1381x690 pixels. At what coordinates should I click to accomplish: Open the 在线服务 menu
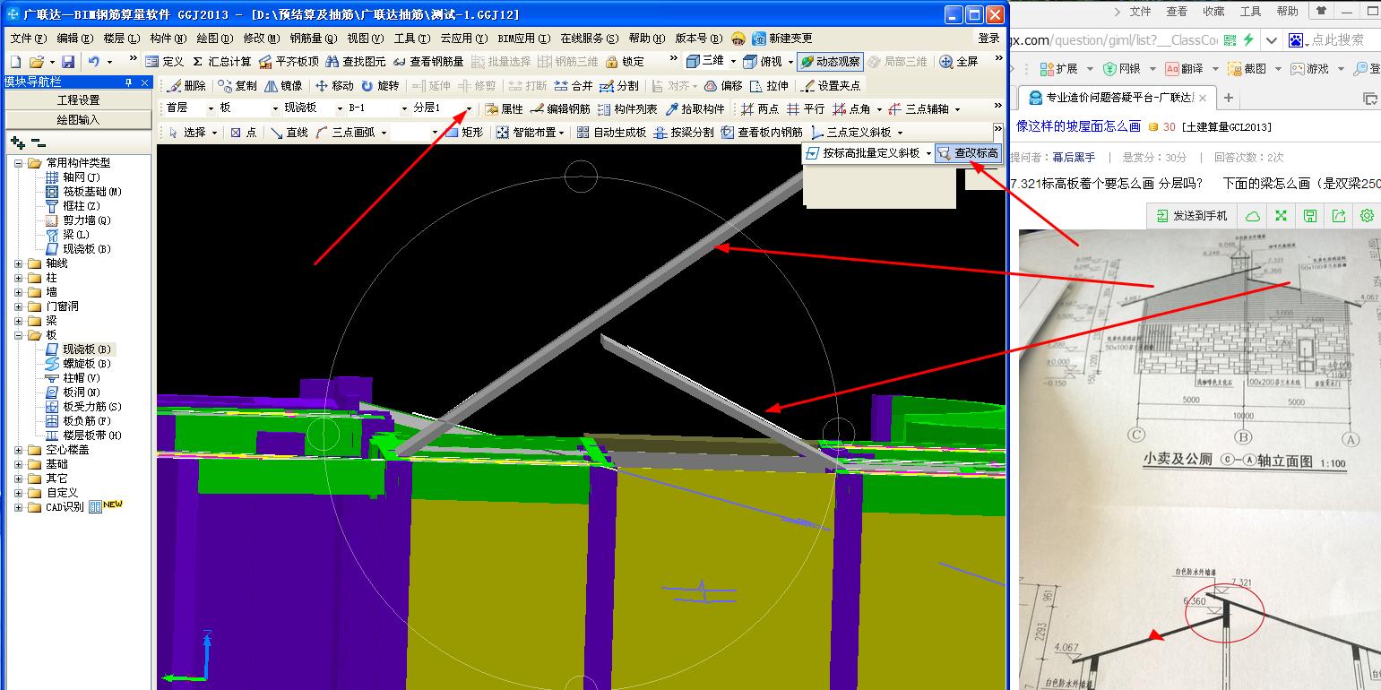589,39
